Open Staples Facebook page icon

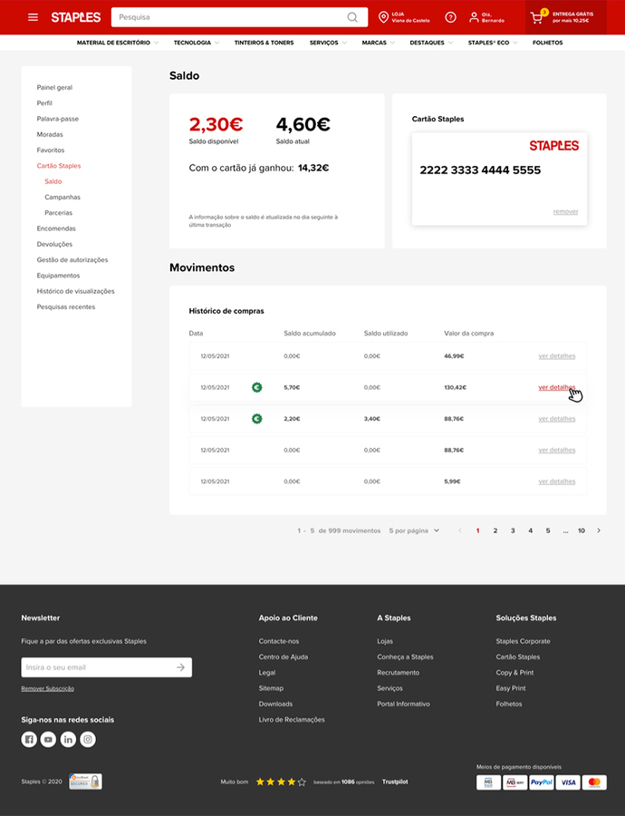(29, 740)
